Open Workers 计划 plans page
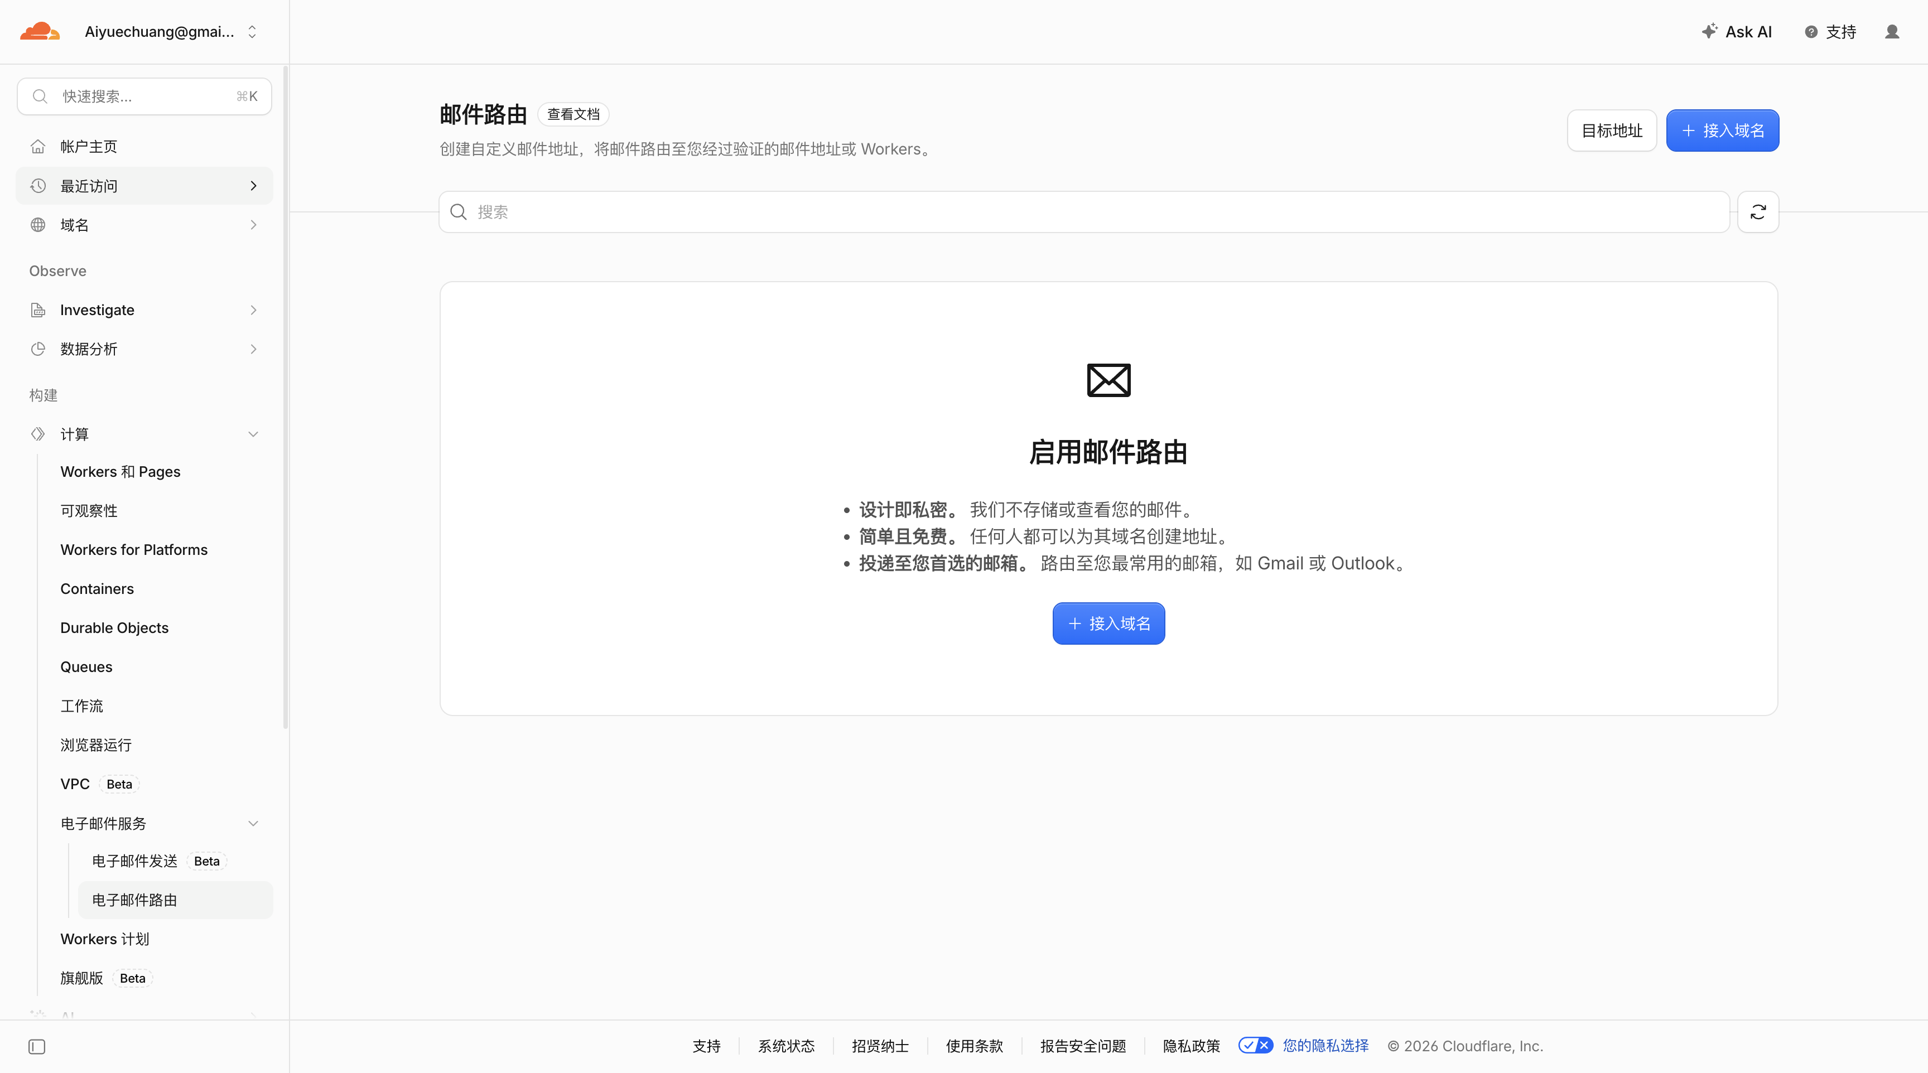The height and width of the screenshot is (1073, 1928). tap(105, 938)
